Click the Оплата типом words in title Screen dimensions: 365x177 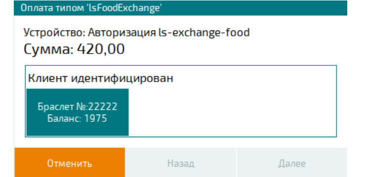point(52,8)
